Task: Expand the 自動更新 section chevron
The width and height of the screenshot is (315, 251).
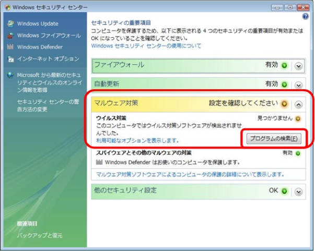Action: coord(298,85)
